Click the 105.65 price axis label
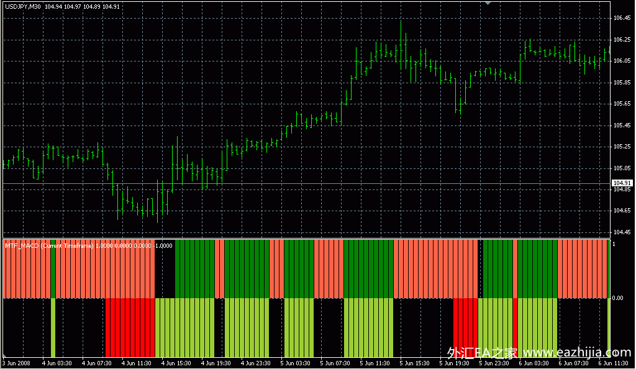 [622, 104]
